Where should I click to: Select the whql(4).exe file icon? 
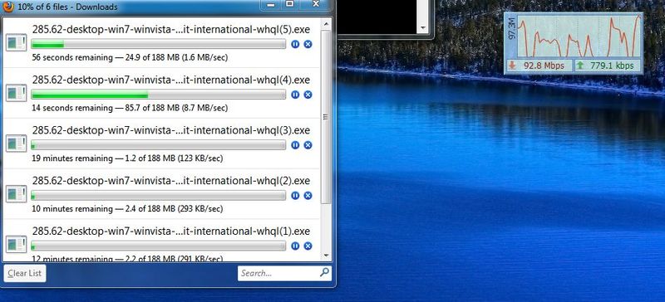tap(16, 93)
